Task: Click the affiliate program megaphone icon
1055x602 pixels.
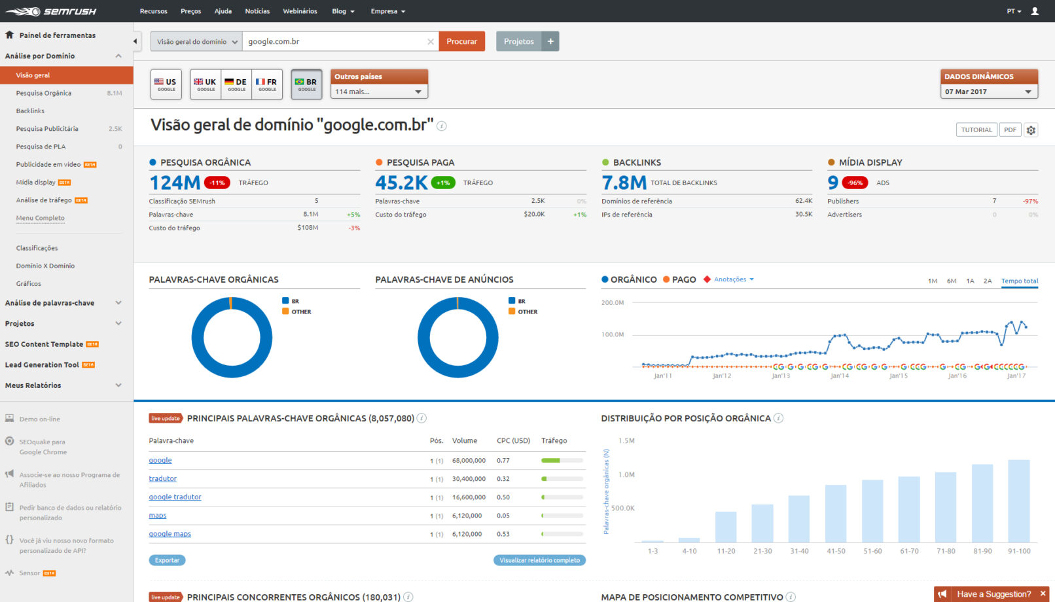Action: pos(10,474)
